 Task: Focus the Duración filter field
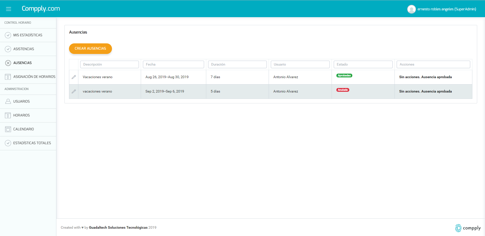coord(237,64)
